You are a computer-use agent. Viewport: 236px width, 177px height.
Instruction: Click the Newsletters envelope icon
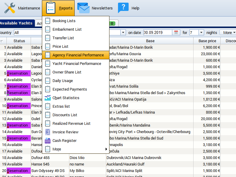[83, 8]
